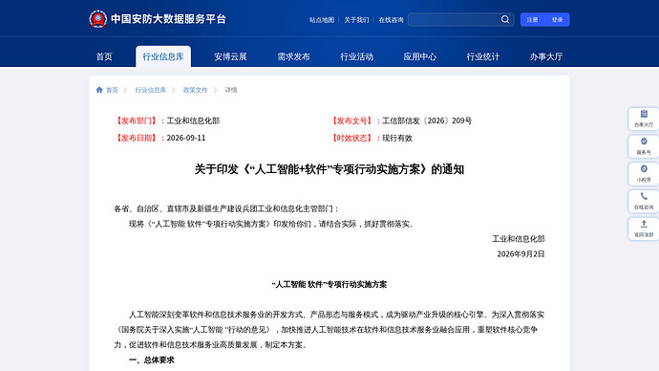Click the document number 工信部信发〔2026〕209号
The image size is (659, 371).
click(x=427, y=120)
